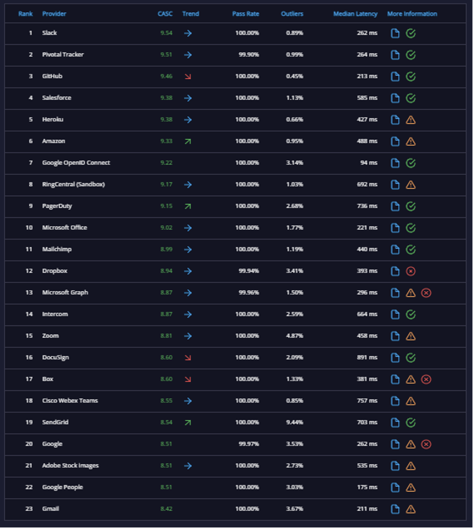The image size is (473, 528).
Task: Click the upward trend arrow for Amazon
Action: pyautogui.click(x=188, y=141)
